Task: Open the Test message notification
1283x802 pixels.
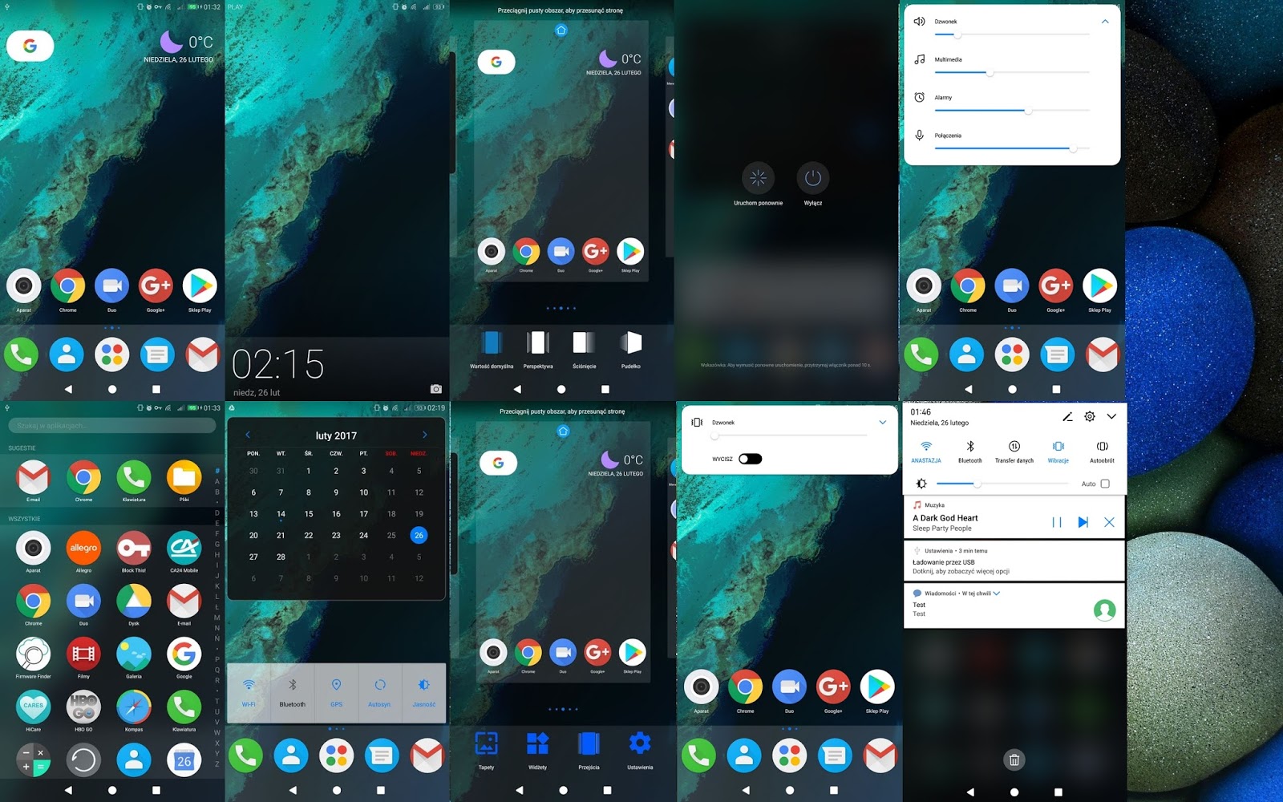Action: click(x=1014, y=606)
